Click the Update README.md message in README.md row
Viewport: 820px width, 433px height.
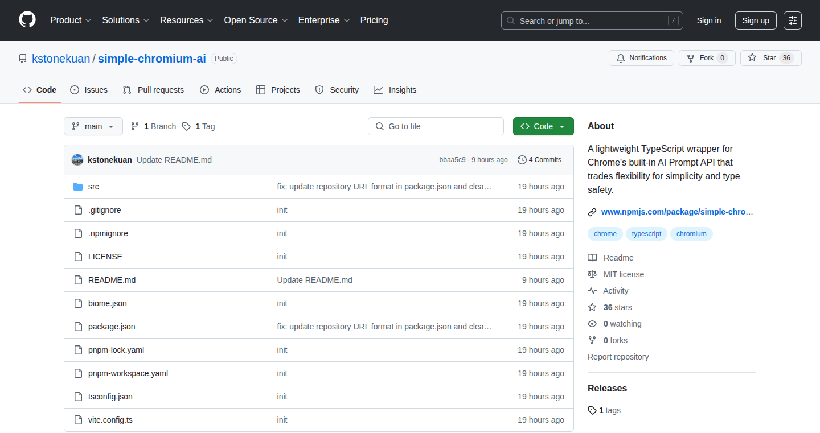tap(315, 280)
